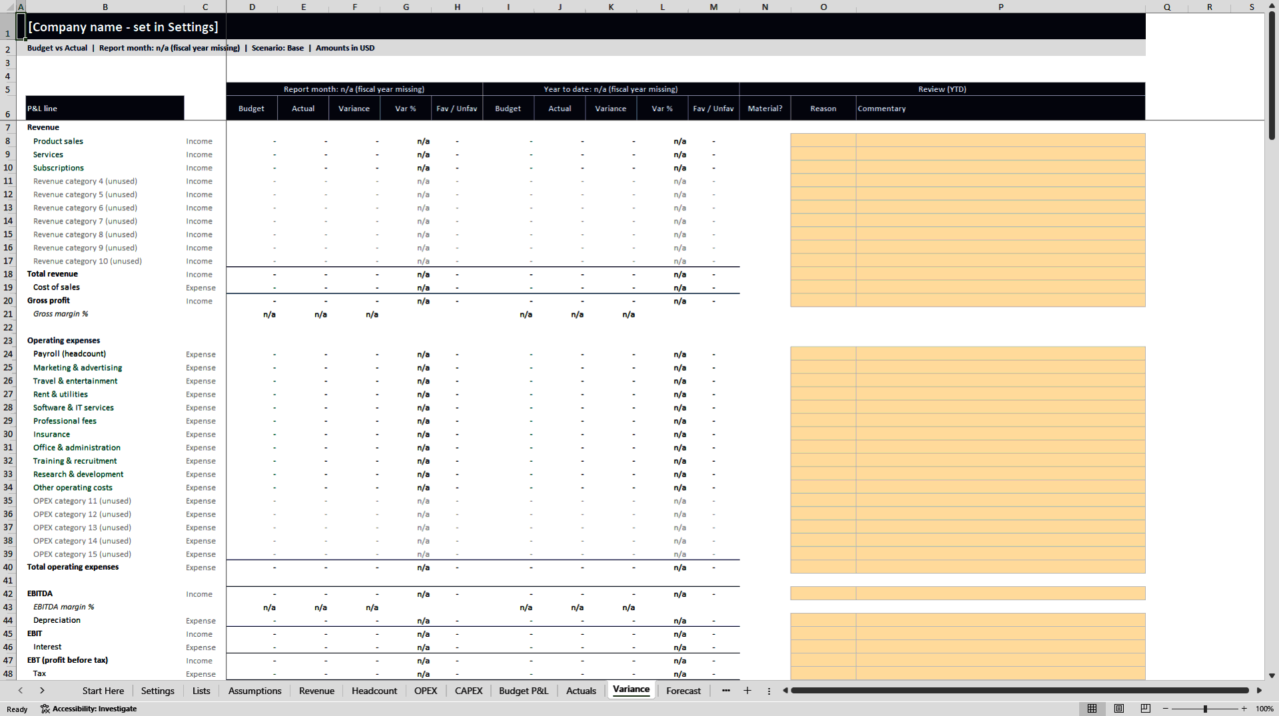
Task: Click the vertical scrollbar thumb
Action: pyautogui.click(x=1272, y=77)
